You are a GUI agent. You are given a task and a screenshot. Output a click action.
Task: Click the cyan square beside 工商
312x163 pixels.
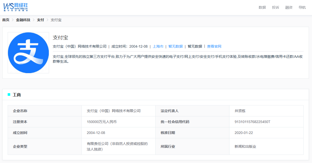[x=9, y=94]
